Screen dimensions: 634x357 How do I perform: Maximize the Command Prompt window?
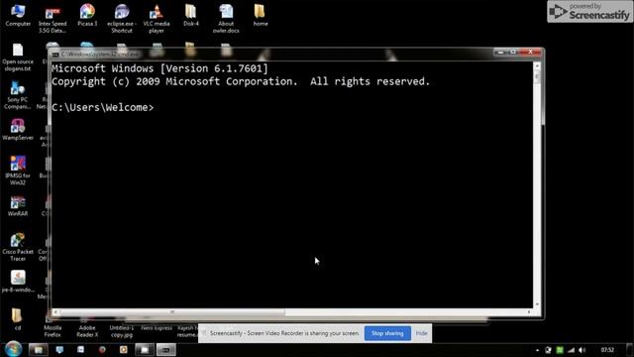pyautogui.click(x=513, y=53)
